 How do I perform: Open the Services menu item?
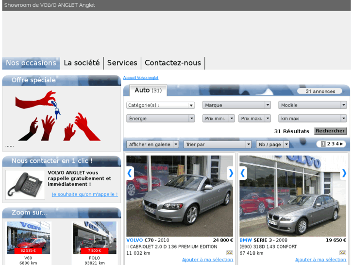[x=122, y=63]
